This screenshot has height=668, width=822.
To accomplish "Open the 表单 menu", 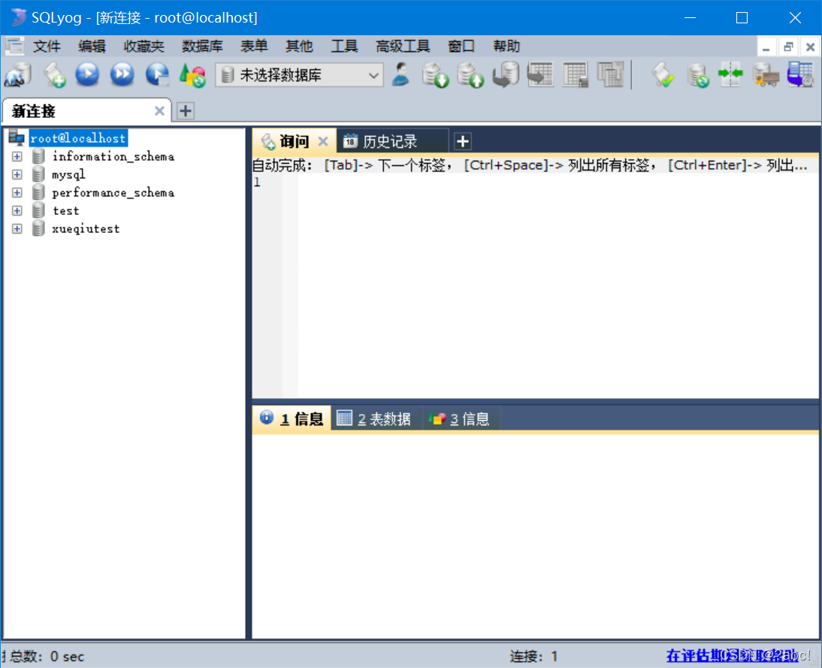I will point(254,47).
